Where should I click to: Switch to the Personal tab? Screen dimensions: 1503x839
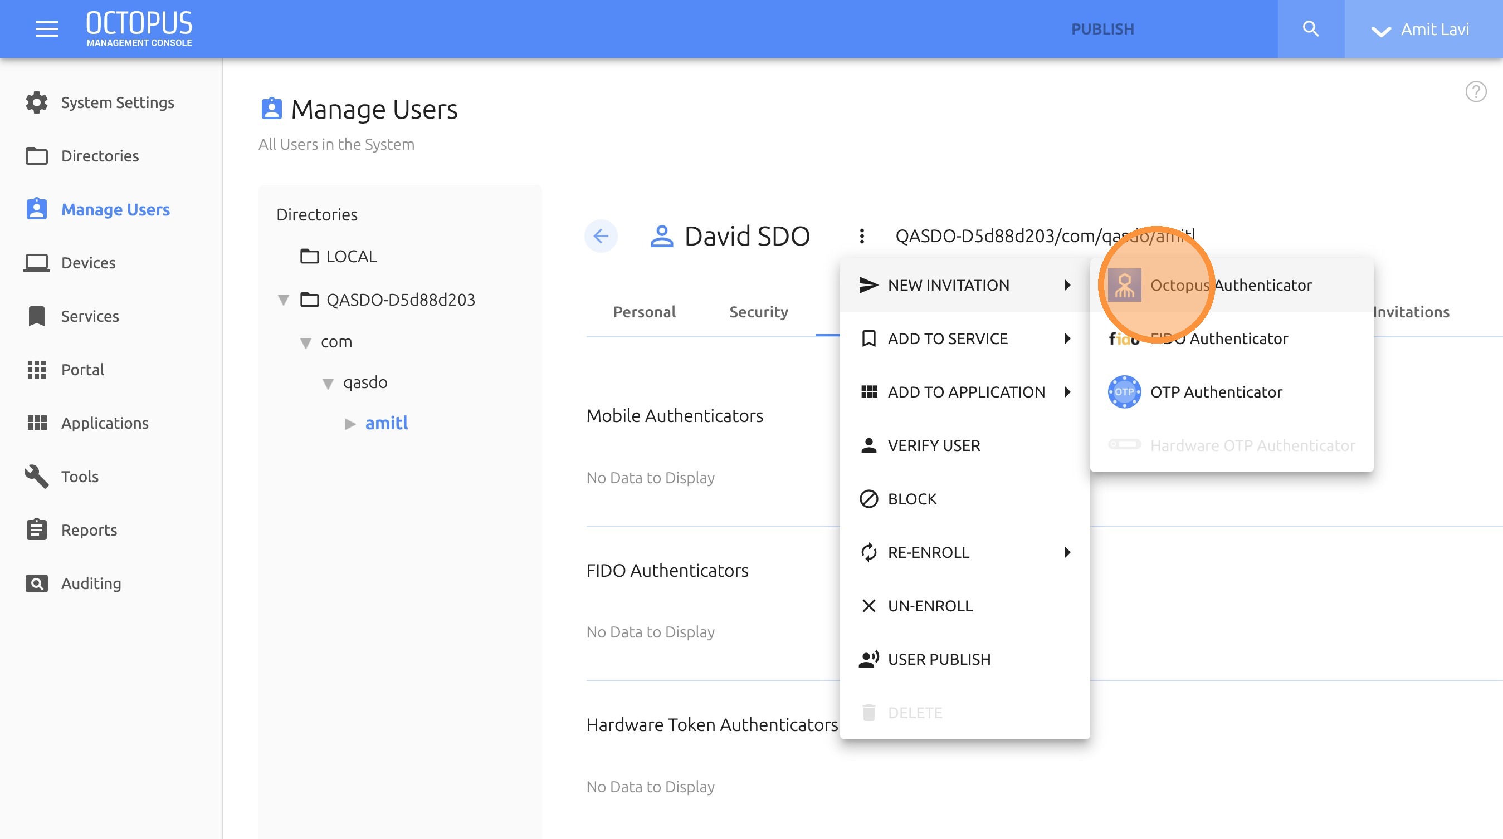tap(644, 312)
